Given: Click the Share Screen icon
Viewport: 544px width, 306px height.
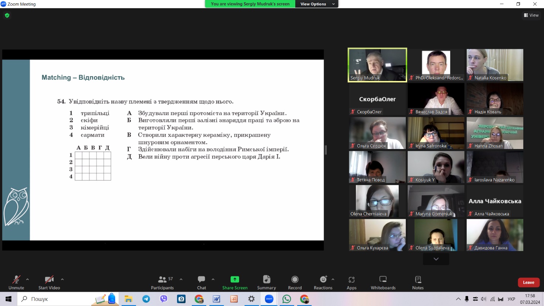Looking at the screenshot, I should [x=235, y=279].
